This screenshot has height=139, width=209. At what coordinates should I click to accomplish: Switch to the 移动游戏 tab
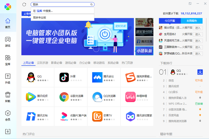coord(99,63)
